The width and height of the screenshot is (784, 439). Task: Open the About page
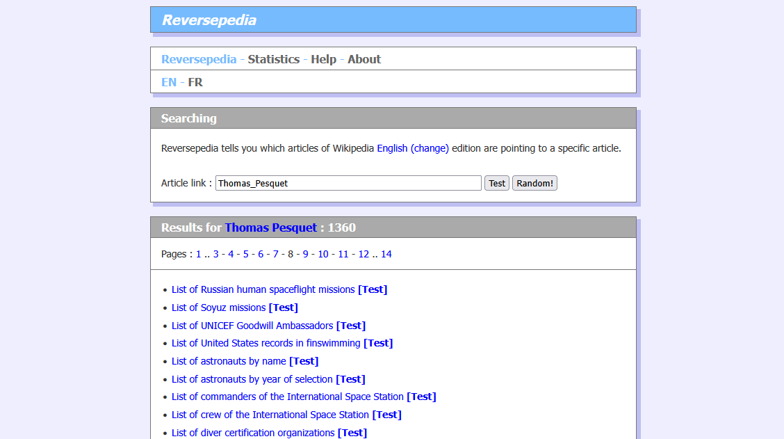pyautogui.click(x=364, y=59)
